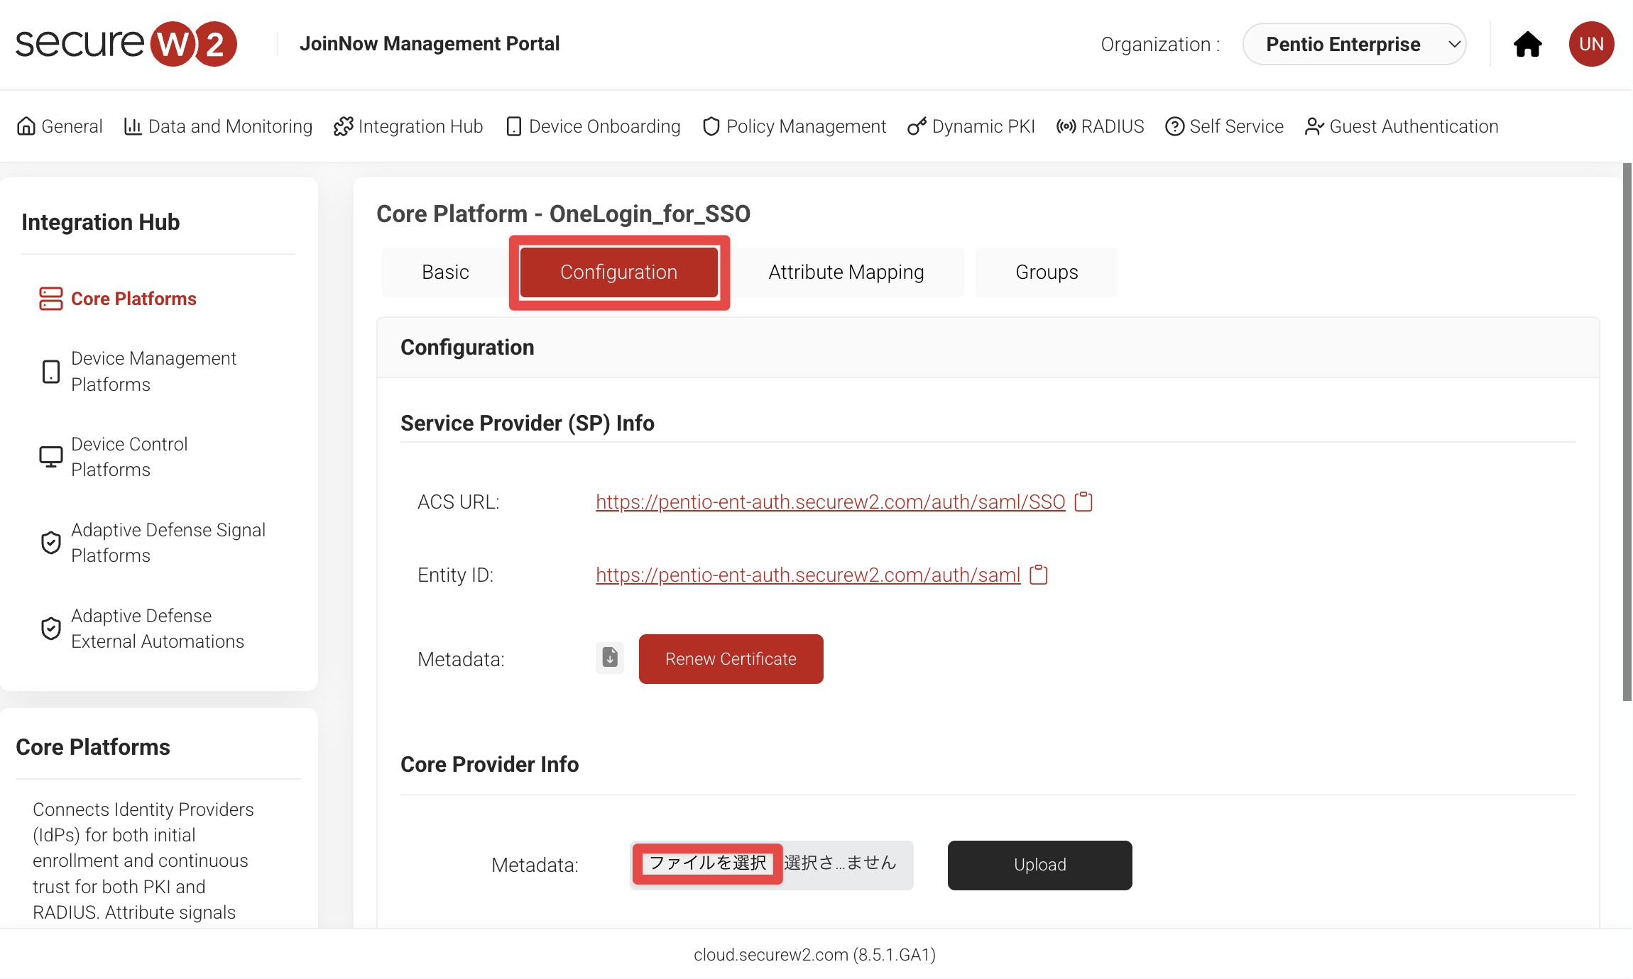Open the Self Service menu
1633x979 pixels.
pyautogui.click(x=1225, y=126)
